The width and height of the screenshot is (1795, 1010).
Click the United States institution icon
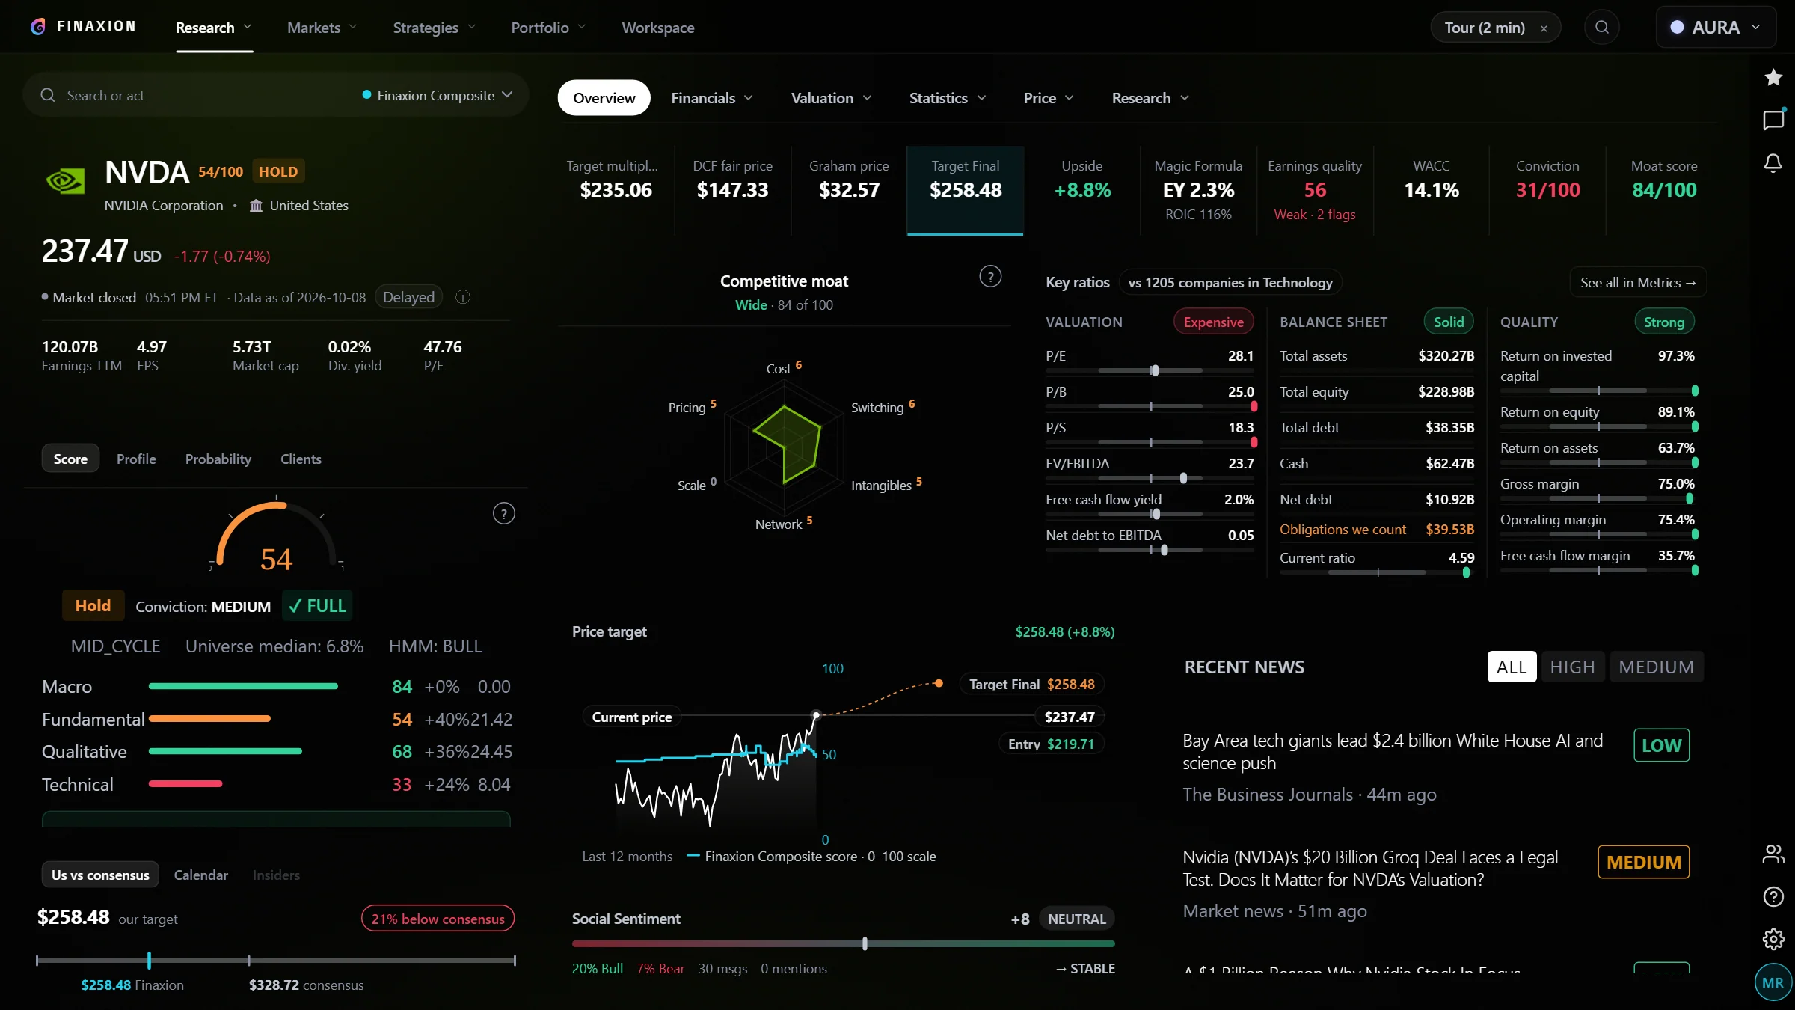tap(256, 206)
